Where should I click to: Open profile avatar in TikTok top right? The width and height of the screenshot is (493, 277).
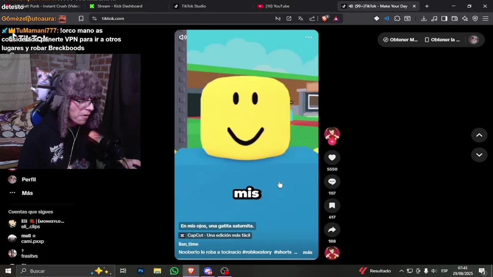click(x=474, y=40)
